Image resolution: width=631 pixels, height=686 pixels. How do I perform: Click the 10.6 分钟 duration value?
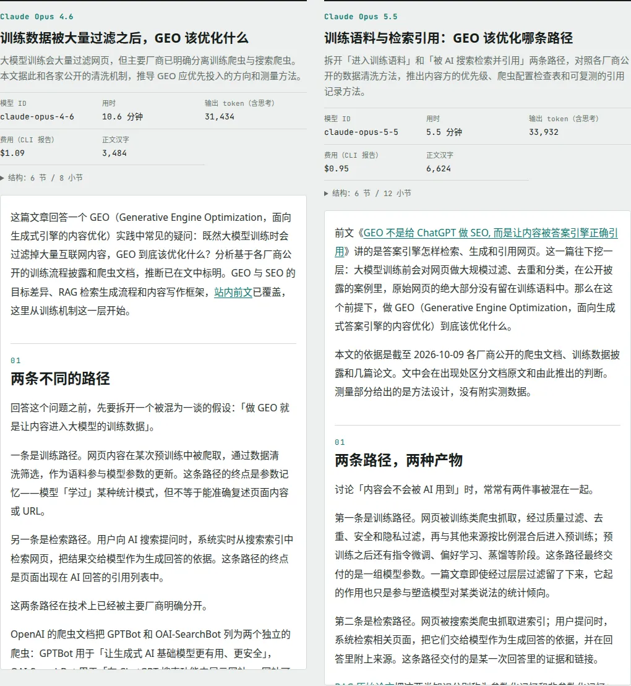pyautogui.click(x=122, y=117)
